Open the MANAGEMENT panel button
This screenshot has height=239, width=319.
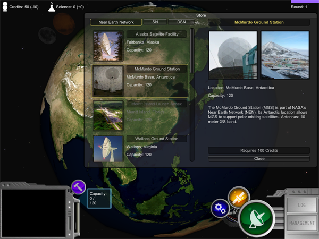(x=301, y=223)
